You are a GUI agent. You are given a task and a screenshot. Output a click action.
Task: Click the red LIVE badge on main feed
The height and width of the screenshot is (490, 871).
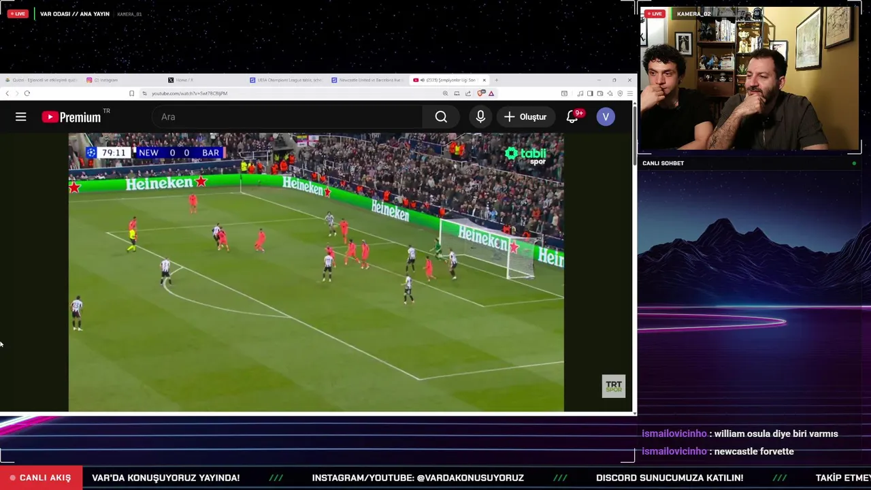pyautogui.click(x=17, y=14)
